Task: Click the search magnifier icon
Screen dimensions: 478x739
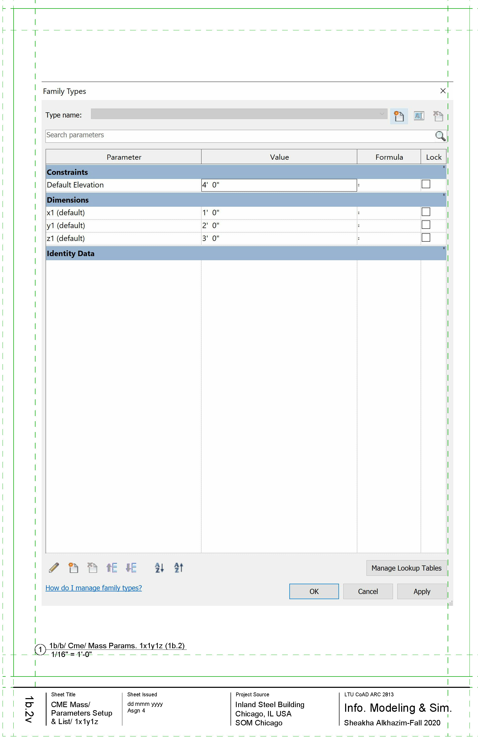Action: (440, 136)
